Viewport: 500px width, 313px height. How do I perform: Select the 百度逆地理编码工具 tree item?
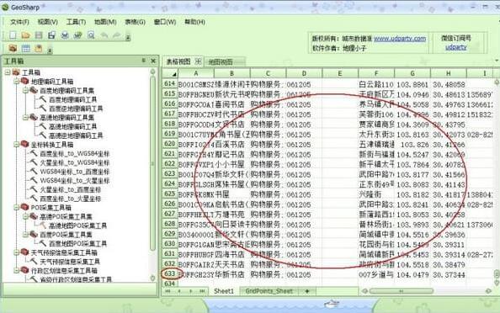76,109
